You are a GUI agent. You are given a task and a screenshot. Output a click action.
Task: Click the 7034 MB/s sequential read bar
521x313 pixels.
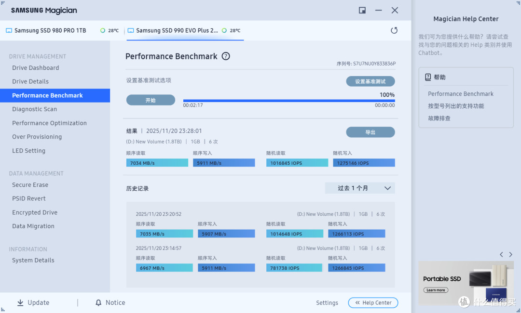(157, 163)
